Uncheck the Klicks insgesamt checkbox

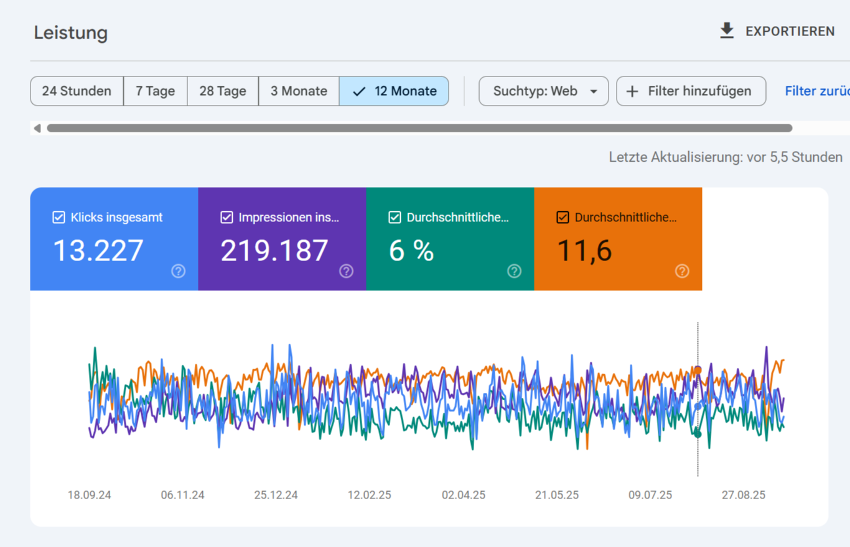click(58, 218)
